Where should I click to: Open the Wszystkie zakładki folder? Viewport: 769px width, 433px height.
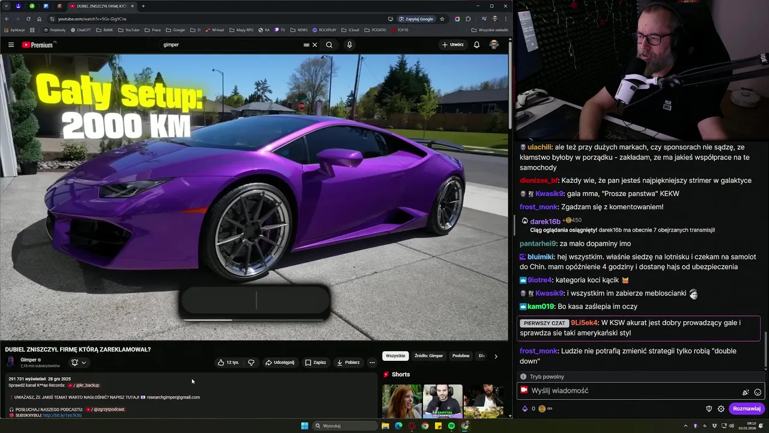click(490, 29)
